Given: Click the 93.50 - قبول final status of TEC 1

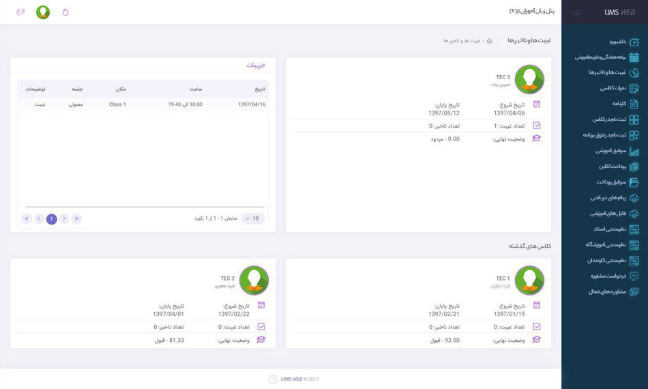Looking at the screenshot, I should (445, 341).
